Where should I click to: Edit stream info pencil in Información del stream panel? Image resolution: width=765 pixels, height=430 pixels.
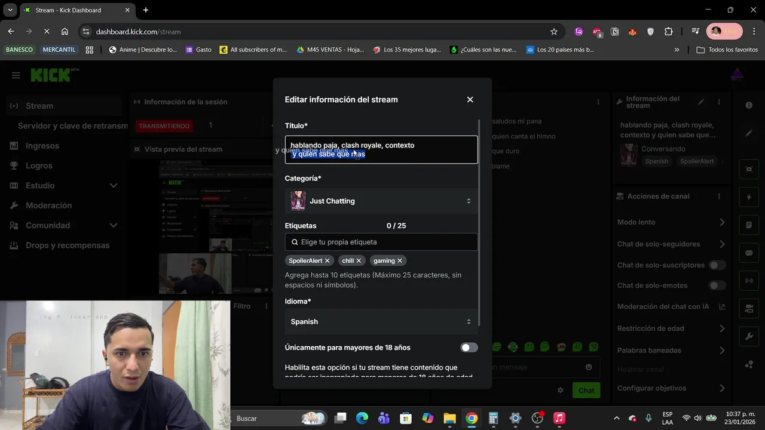pyautogui.click(x=701, y=102)
